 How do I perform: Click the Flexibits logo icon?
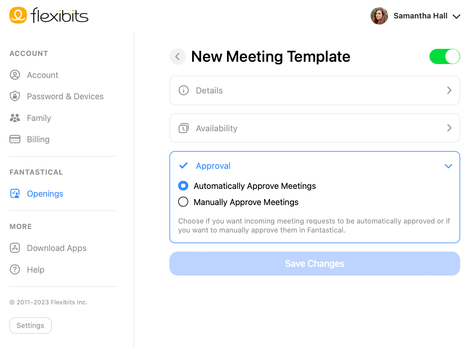coord(18,15)
